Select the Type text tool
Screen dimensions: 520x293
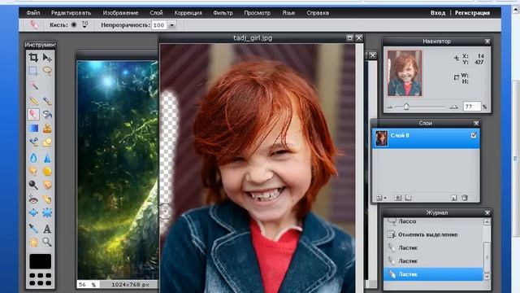[x=47, y=229]
